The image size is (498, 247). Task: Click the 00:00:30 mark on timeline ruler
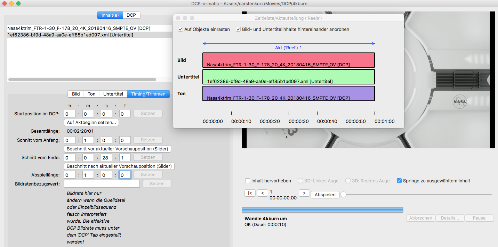coord(299,121)
